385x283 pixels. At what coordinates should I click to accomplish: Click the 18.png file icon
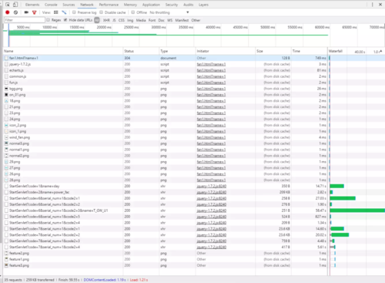click(x=6, y=101)
